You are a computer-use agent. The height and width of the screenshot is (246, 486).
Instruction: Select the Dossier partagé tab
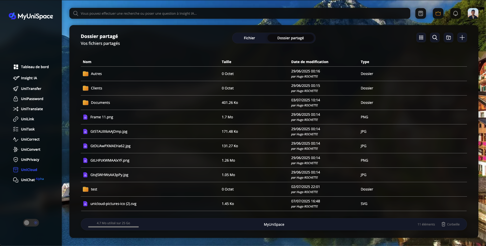click(290, 38)
